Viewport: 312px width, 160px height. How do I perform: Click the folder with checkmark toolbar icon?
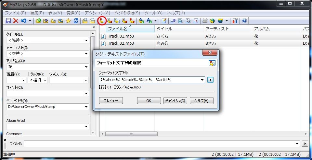pyautogui.click(x=38, y=21)
